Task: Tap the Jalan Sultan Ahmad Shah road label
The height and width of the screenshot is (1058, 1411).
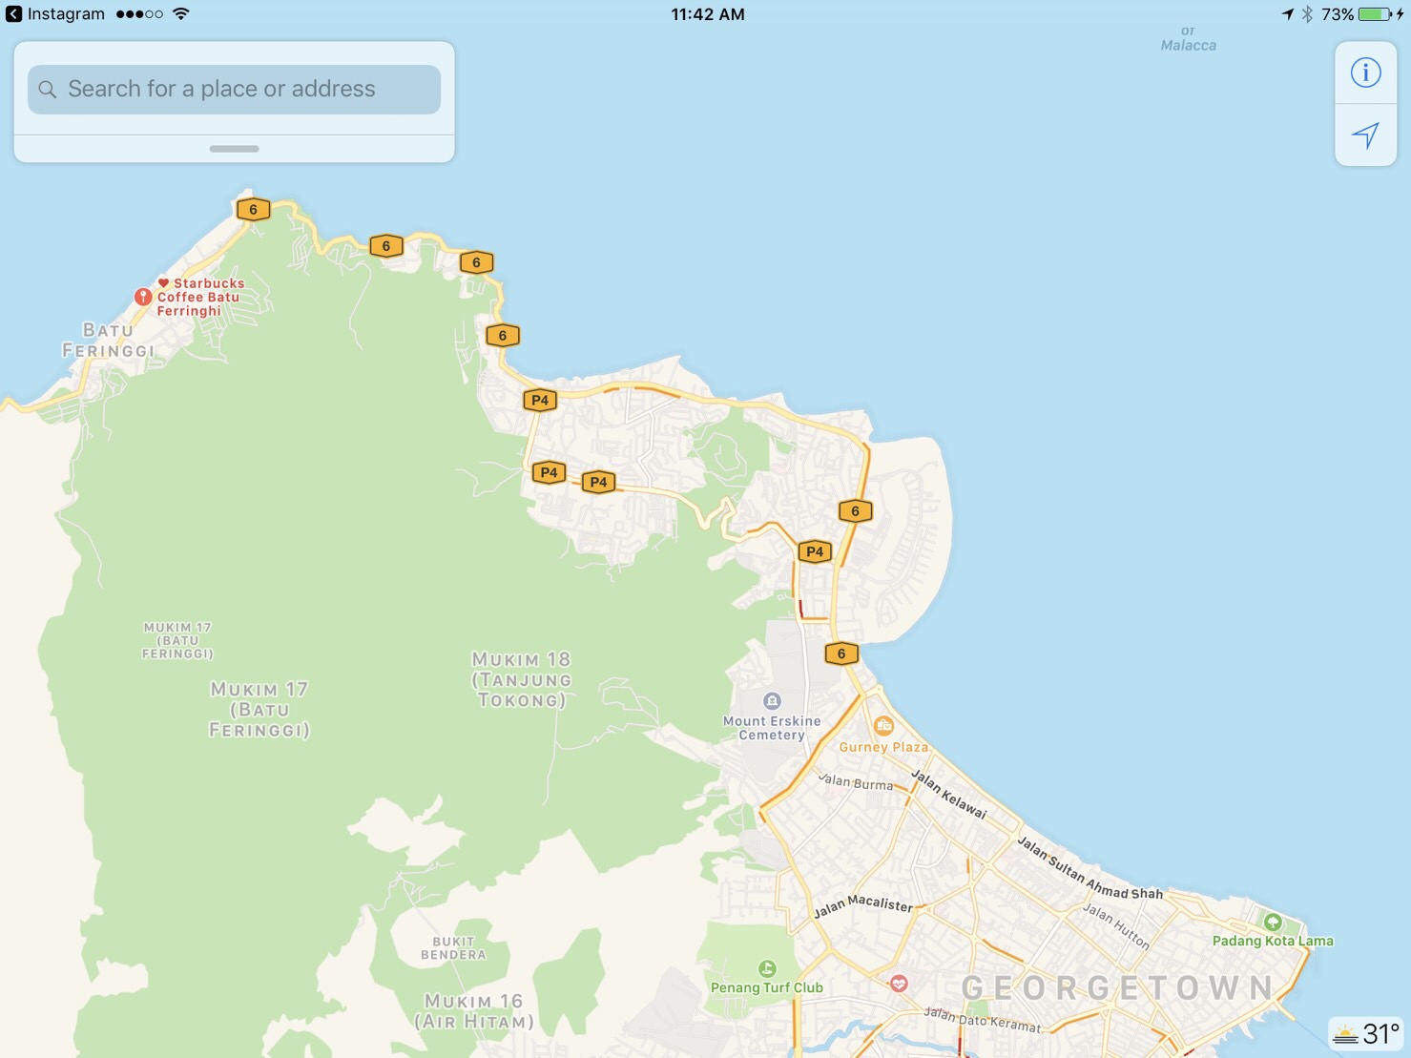Action: pos(1089,869)
